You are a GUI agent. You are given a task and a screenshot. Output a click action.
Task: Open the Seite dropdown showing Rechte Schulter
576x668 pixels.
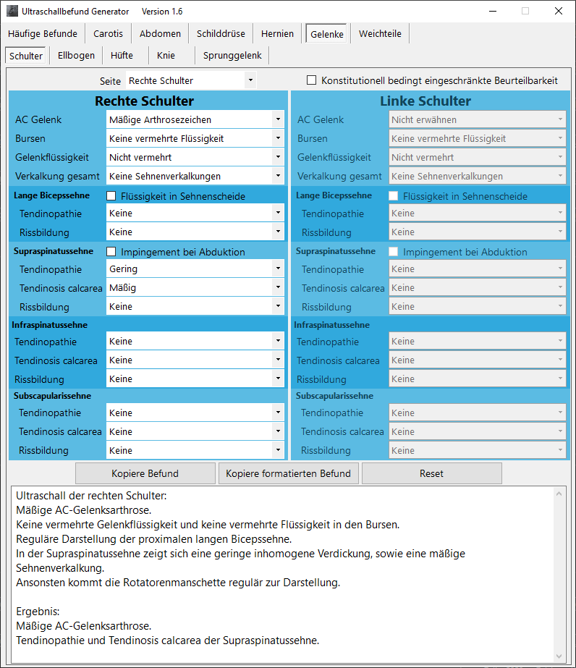click(191, 80)
